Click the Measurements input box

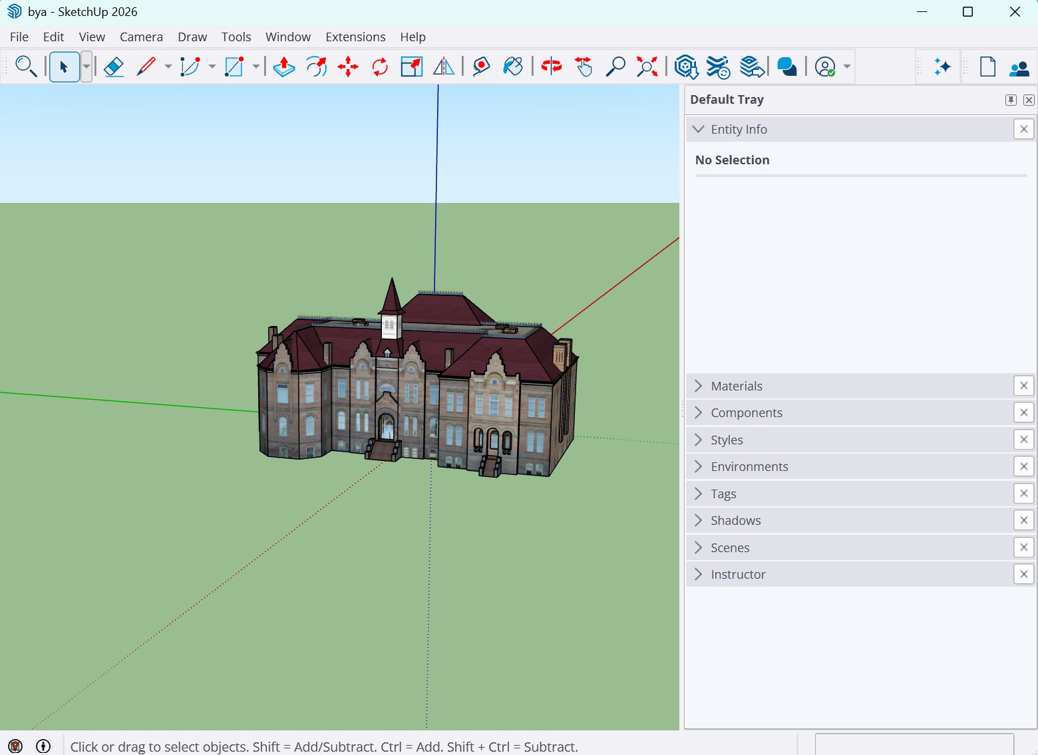[x=914, y=745]
